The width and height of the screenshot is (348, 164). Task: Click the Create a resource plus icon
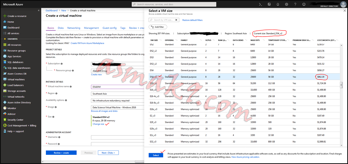[5, 16]
